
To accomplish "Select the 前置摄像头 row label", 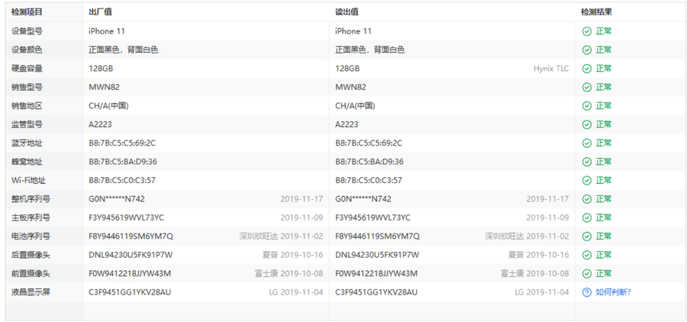I will (x=31, y=273).
